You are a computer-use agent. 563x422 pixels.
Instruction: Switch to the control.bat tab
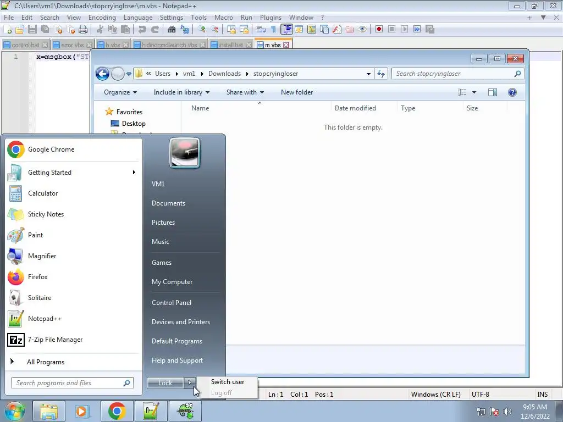pyautogui.click(x=25, y=45)
